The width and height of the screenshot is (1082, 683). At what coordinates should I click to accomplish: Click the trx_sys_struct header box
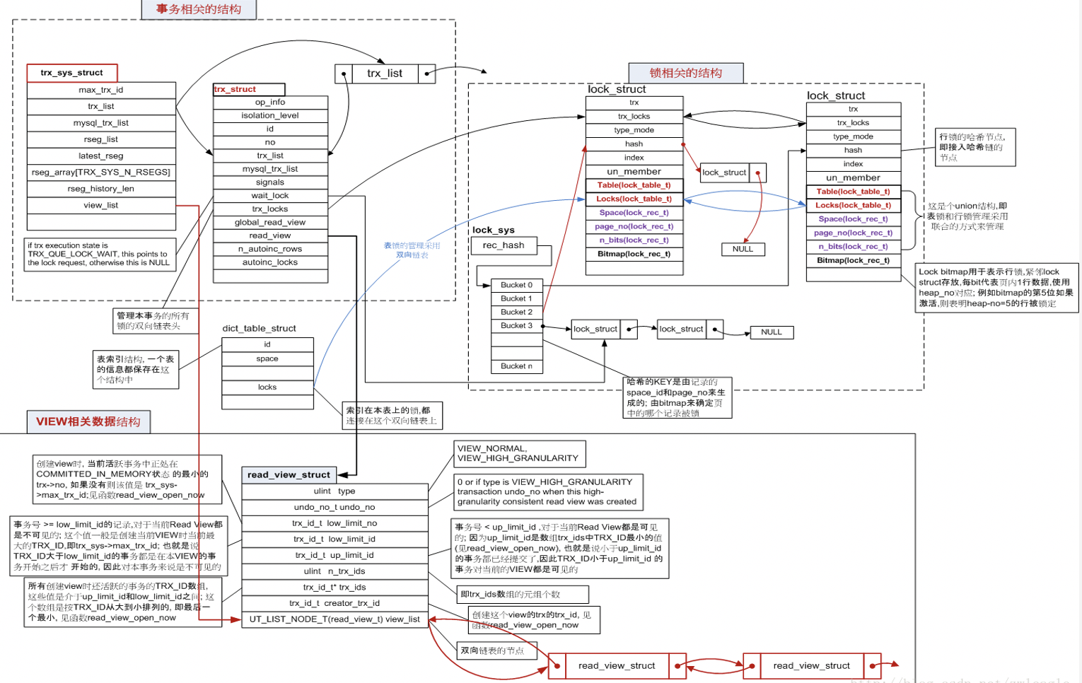[x=72, y=73]
